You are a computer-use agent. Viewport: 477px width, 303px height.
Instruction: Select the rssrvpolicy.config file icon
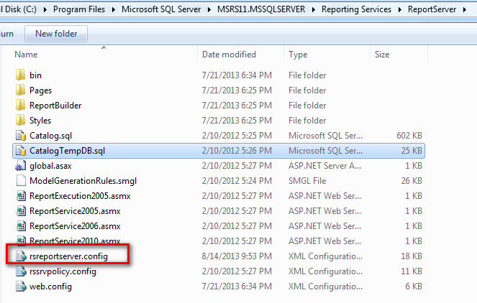[x=21, y=271]
